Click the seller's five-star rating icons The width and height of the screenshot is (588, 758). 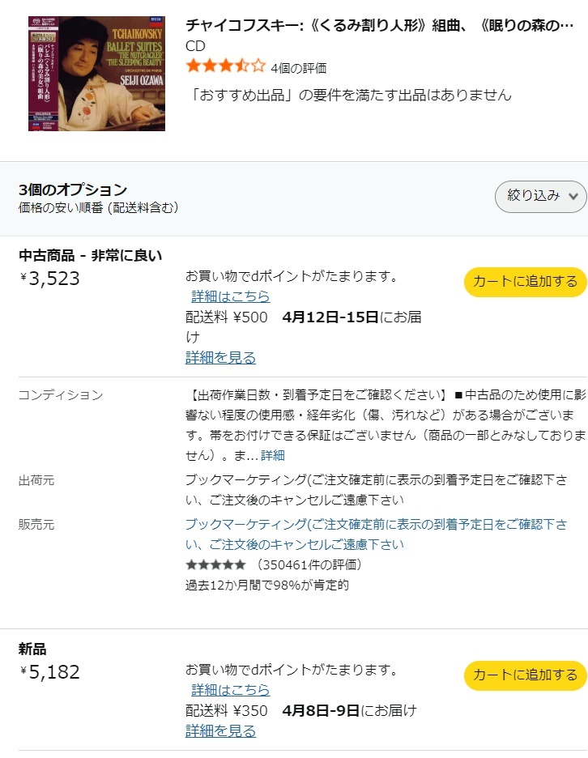click(215, 564)
